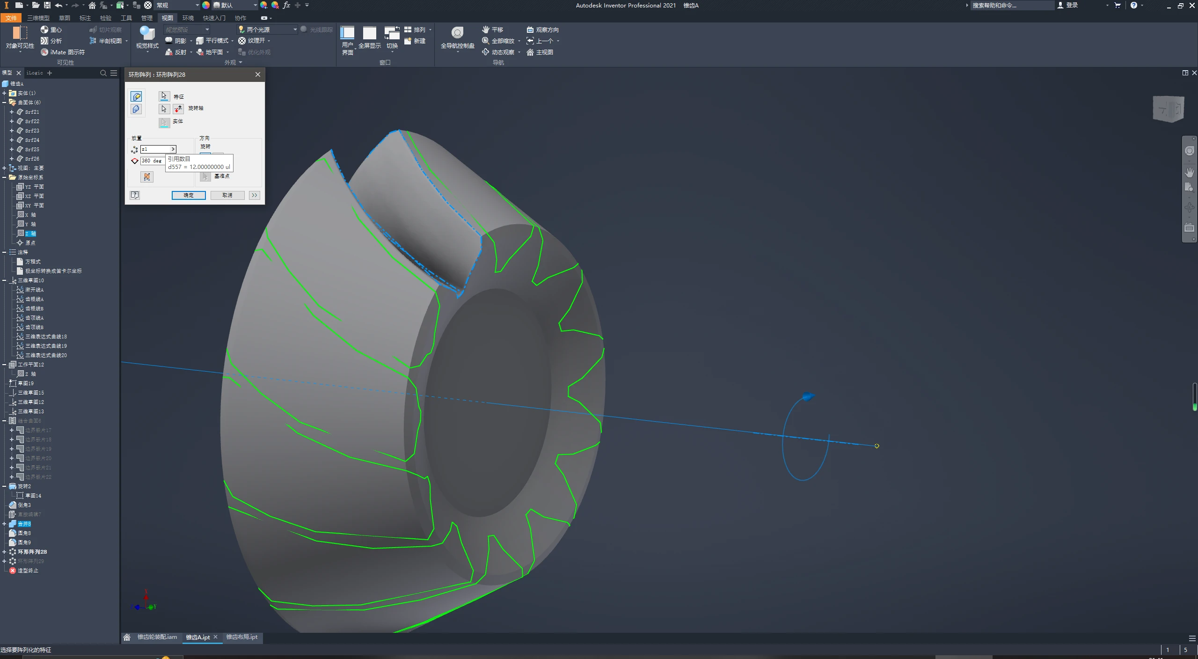Image resolution: width=1198 pixels, height=659 pixels.
Task: Click the Undo arrow in quick access toolbar
Action: point(58,5)
